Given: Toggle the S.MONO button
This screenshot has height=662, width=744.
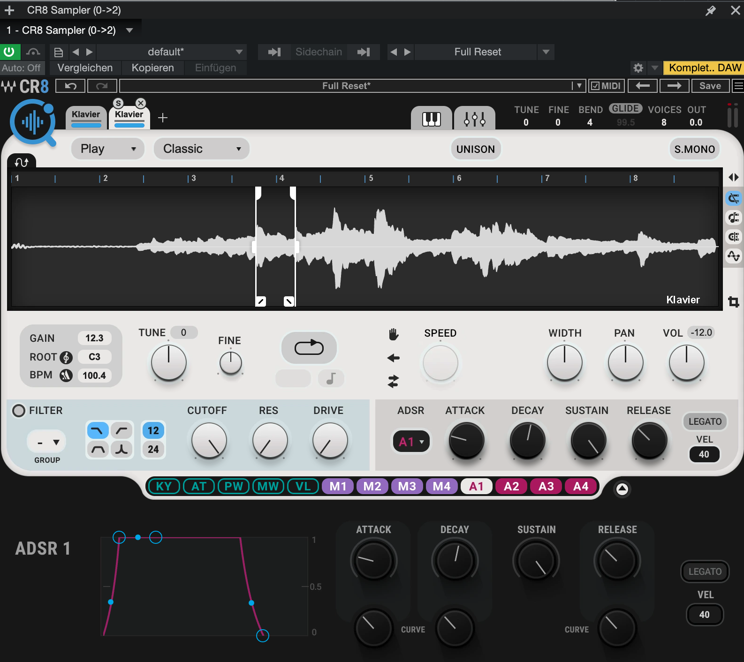Looking at the screenshot, I should [694, 149].
